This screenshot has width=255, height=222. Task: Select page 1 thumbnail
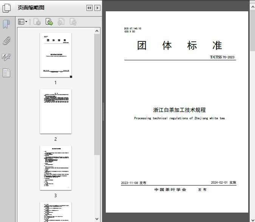56,55
